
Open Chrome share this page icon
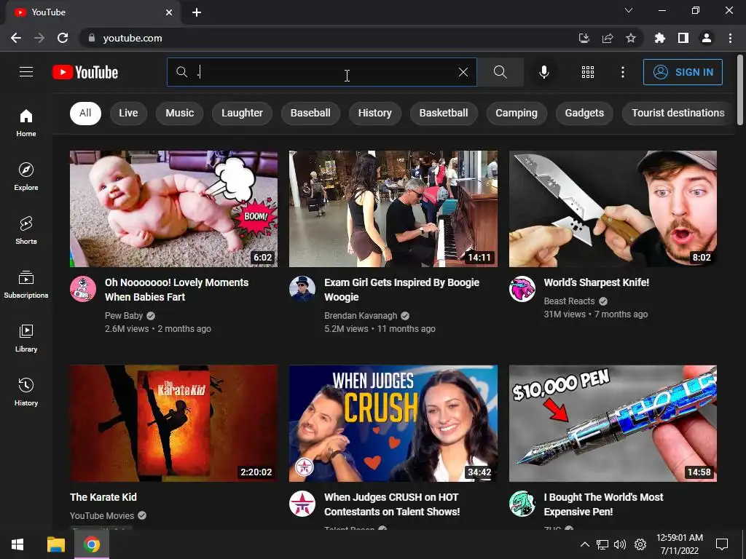click(608, 38)
